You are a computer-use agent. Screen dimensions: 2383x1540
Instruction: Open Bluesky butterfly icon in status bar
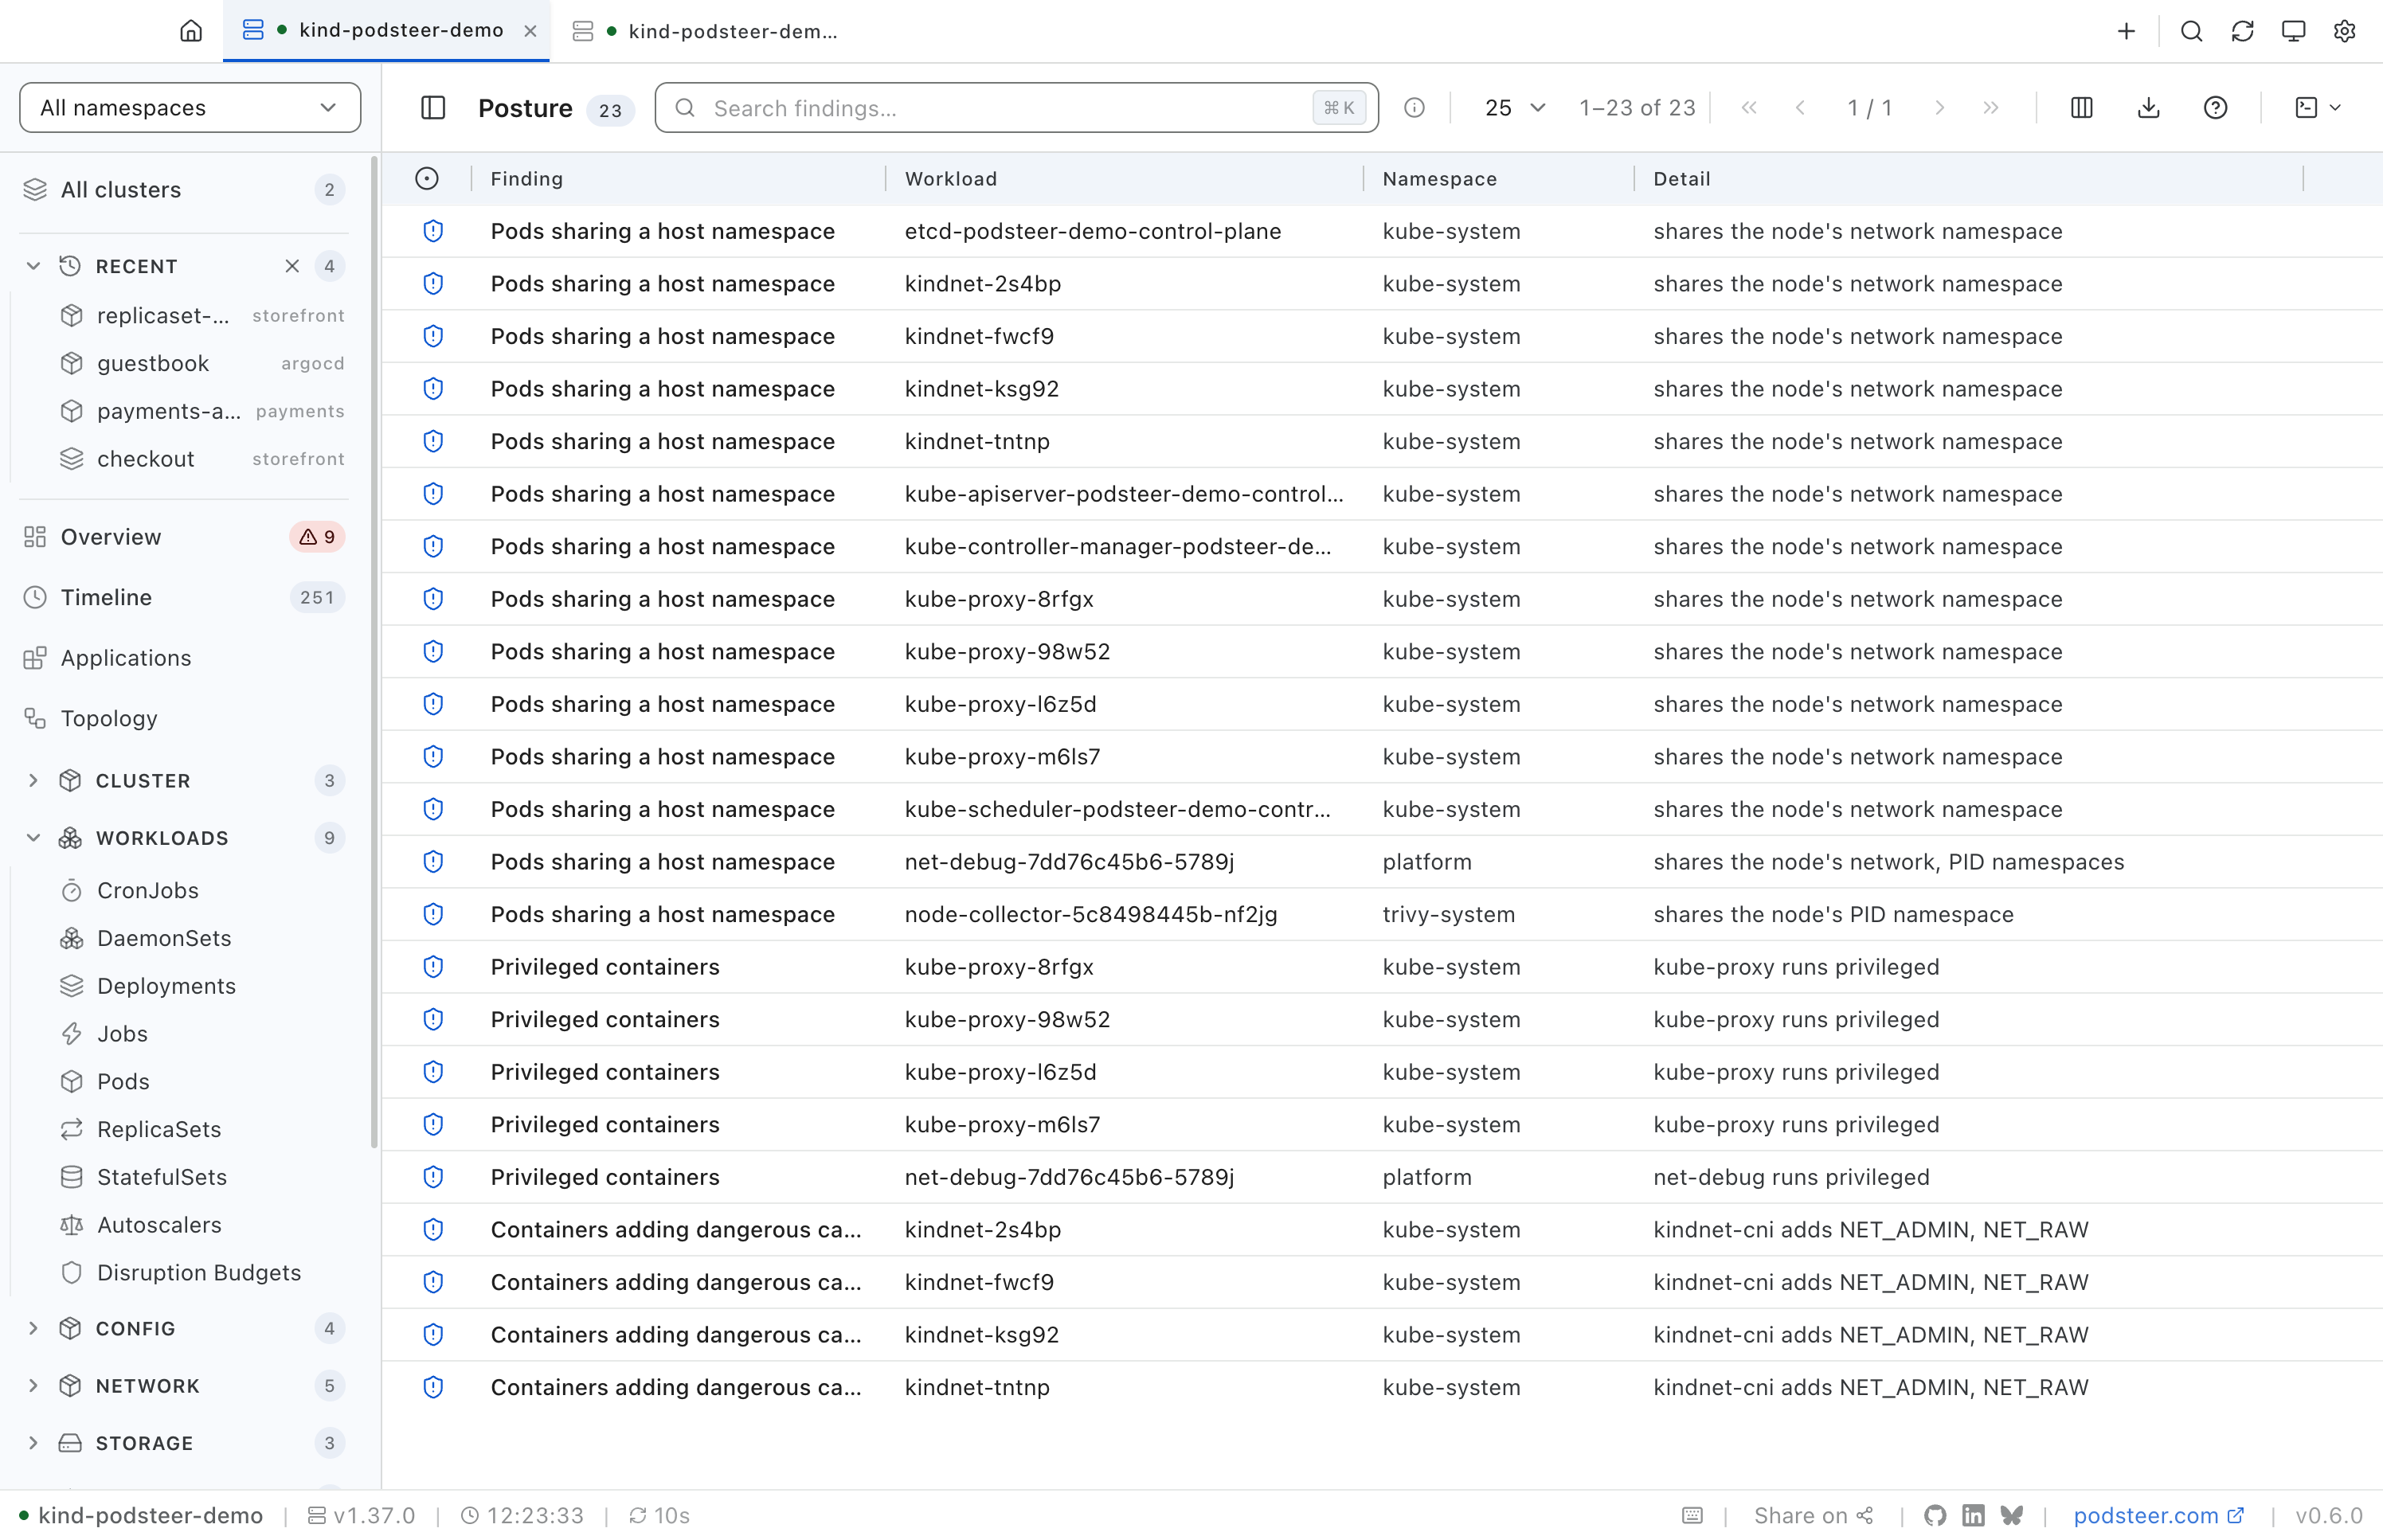click(2012, 1515)
